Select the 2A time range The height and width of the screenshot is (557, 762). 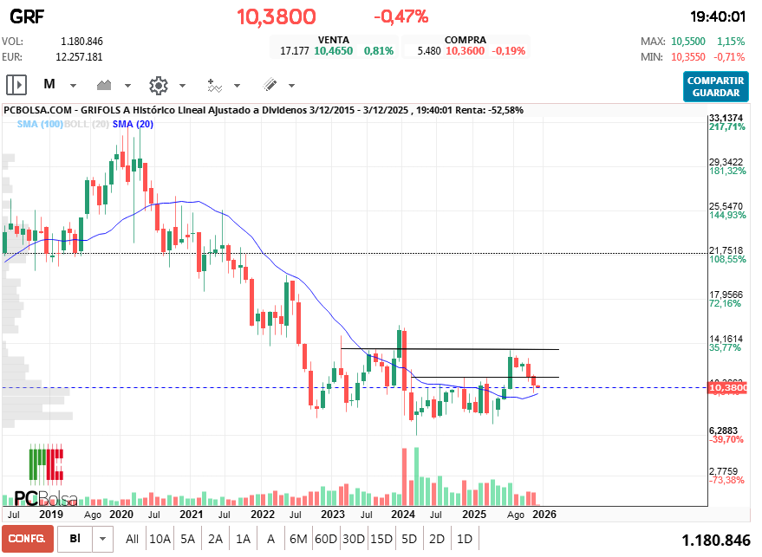coord(215,539)
